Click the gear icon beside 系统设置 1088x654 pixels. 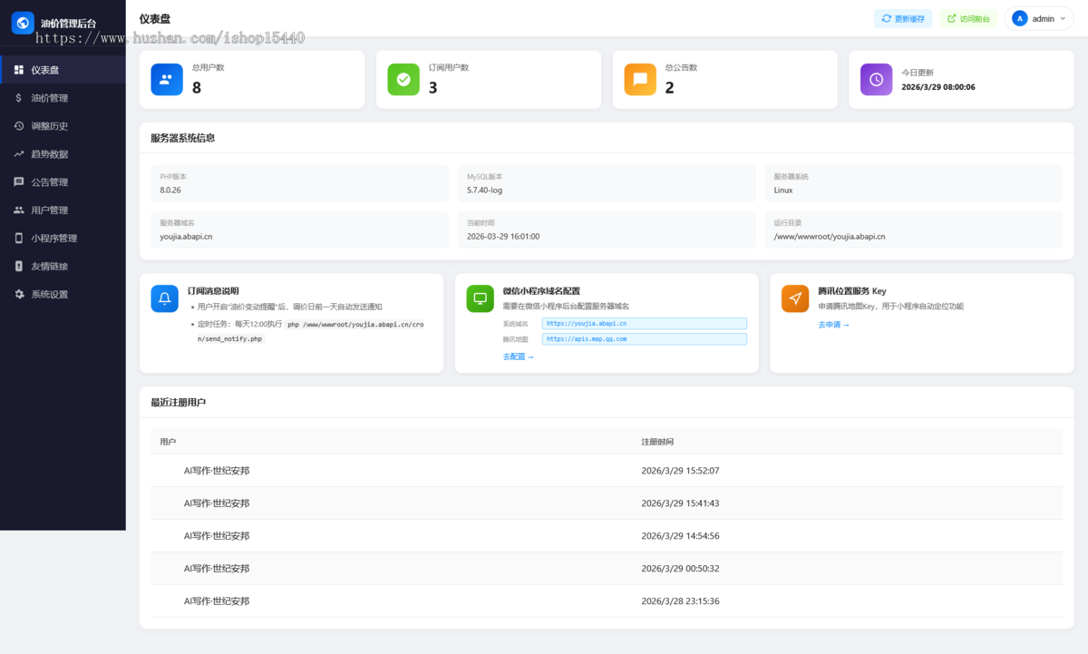coord(19,295)
